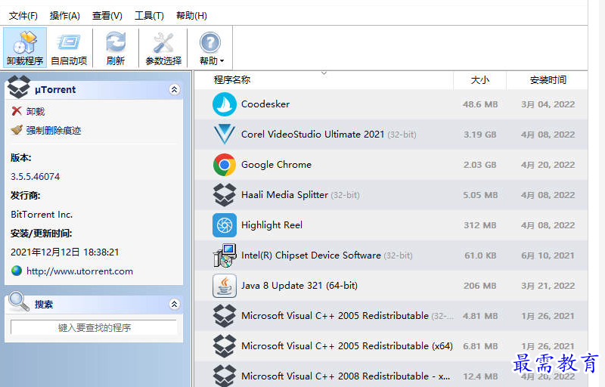Click the 刷新 refresh toolbar icon
Image resolution: width=605 pixels, height=387 pixels.
tap(116, 42)
